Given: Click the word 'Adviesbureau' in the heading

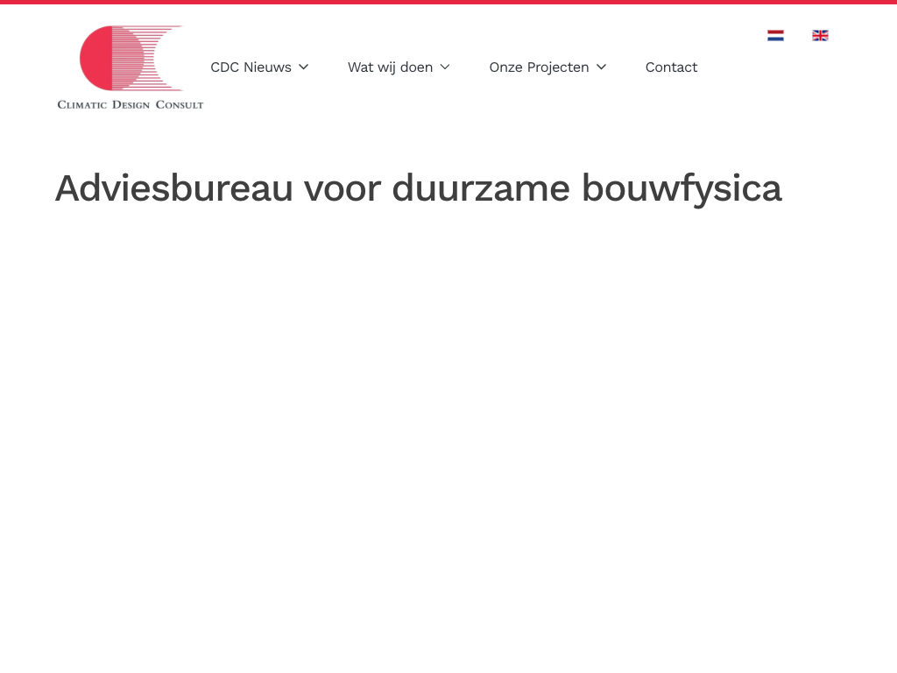Looking at the screenshot, I should coord(173,188).
